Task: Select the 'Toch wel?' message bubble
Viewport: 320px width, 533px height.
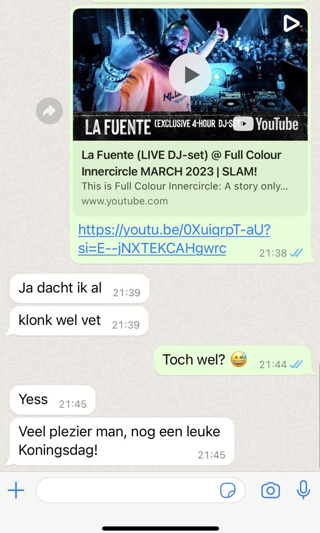Action: 232,360
